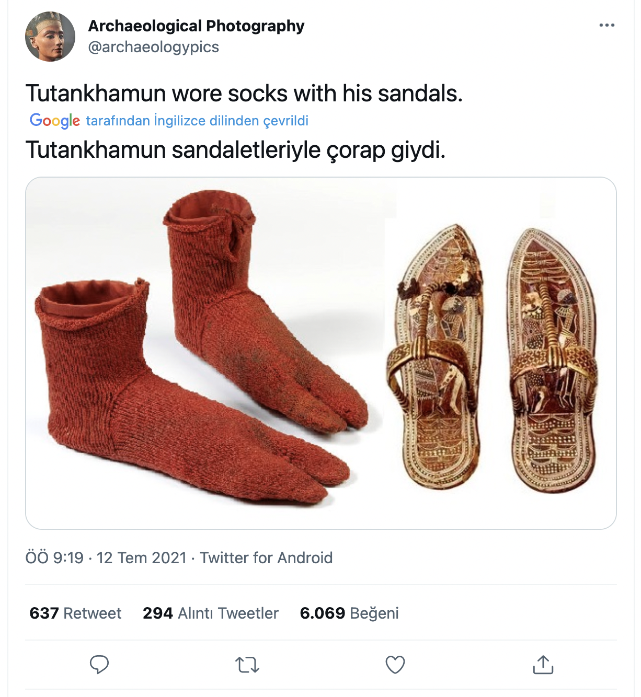This screenshot has width=641, height=697.
Task: Open the more options ellipsis menu
Action: coord(606,25)
